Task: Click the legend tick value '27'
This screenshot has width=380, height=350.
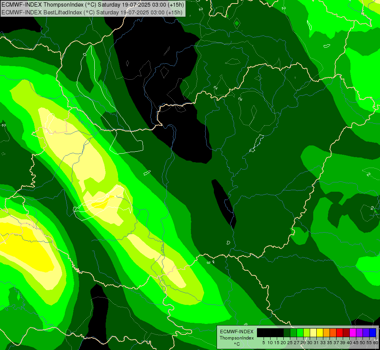Action: pyautogui.click(x=297, y=343)
